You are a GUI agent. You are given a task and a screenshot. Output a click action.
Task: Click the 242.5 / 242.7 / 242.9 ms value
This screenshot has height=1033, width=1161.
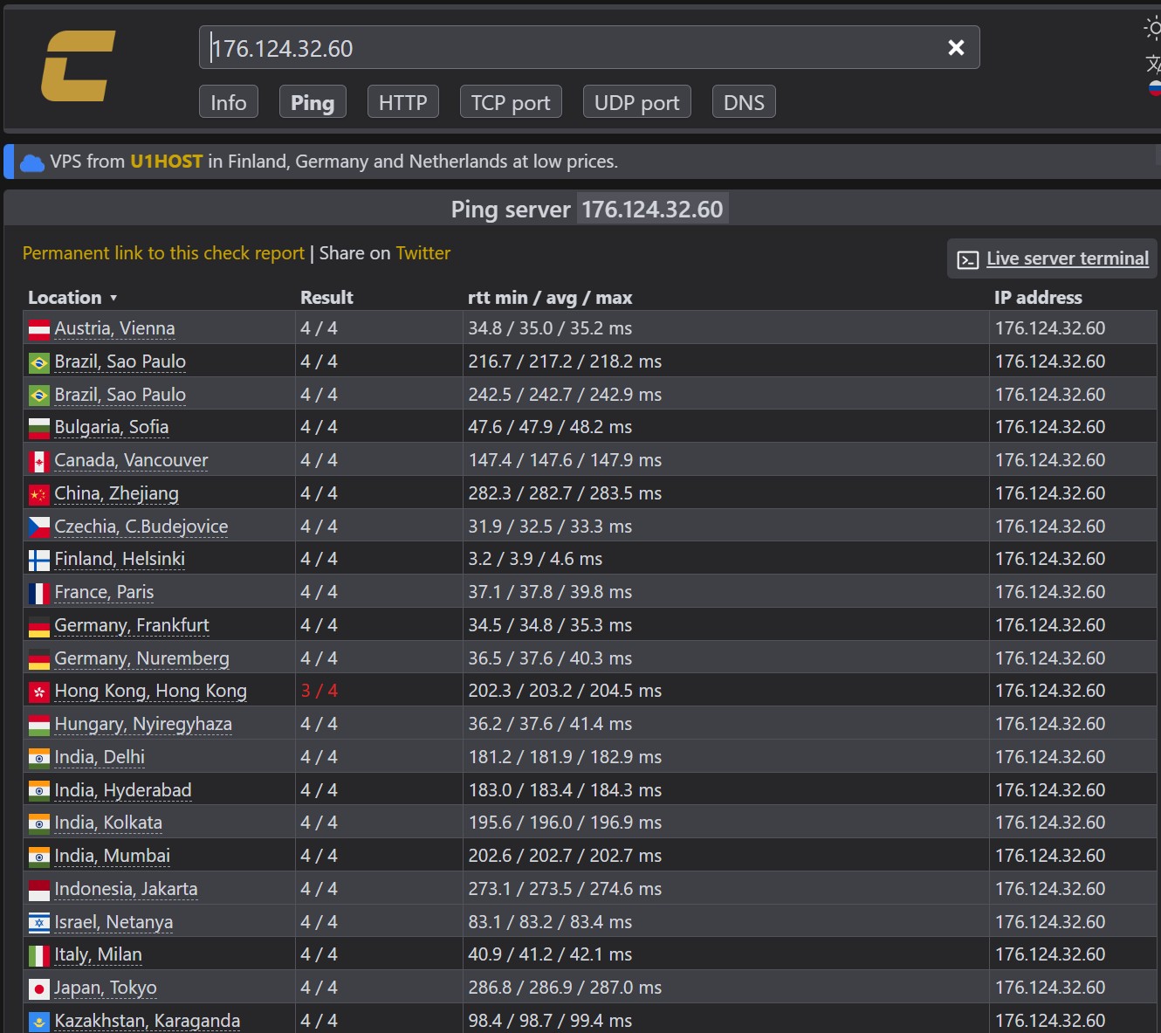tap(565, 395)
